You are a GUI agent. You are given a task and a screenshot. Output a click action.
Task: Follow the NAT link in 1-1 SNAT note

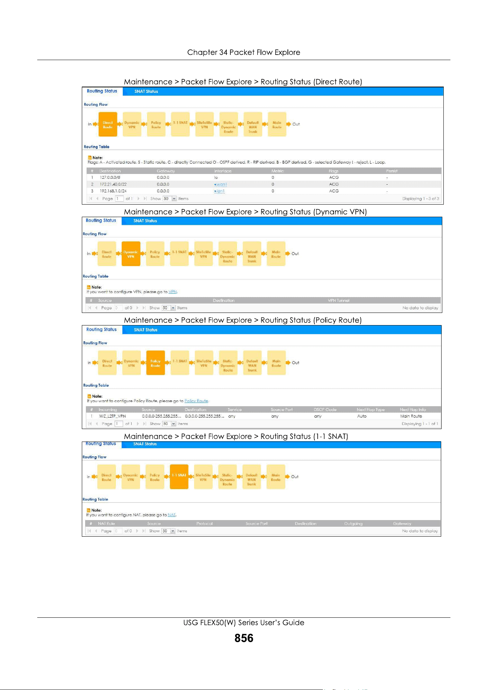click(x=171, y=515)
